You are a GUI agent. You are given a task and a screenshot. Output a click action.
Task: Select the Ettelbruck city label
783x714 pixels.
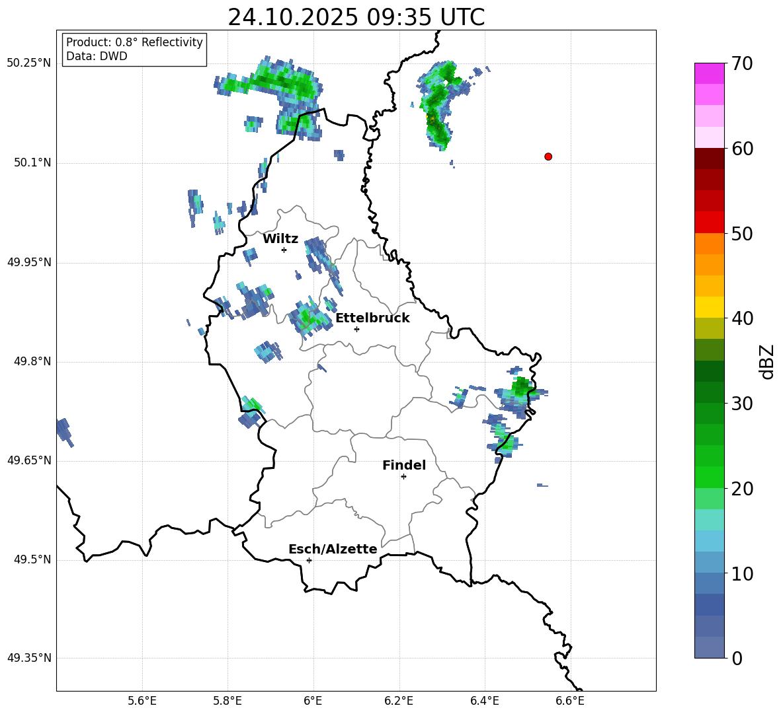[372, 318]
